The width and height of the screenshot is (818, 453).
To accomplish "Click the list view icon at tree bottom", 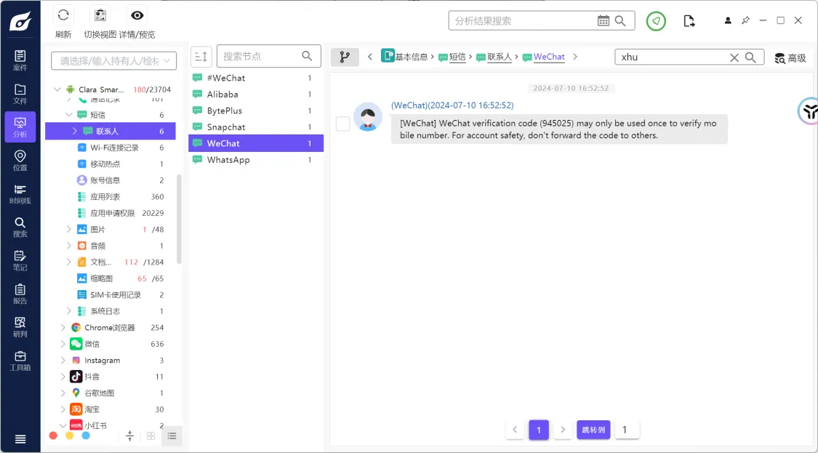I will tap(172, 436).
